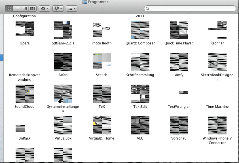The height and width of the screenshot is (163, 239).
Task: Select the Vorschau app icon
Action: point(179,125)
